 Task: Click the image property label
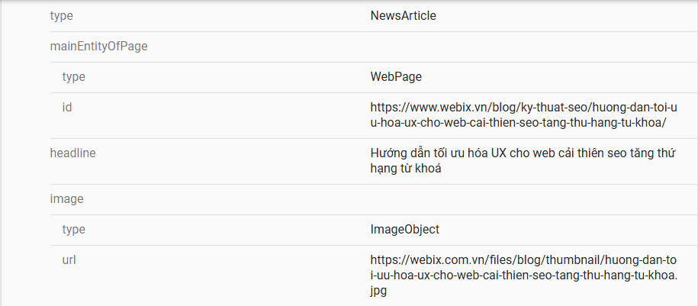66,198
